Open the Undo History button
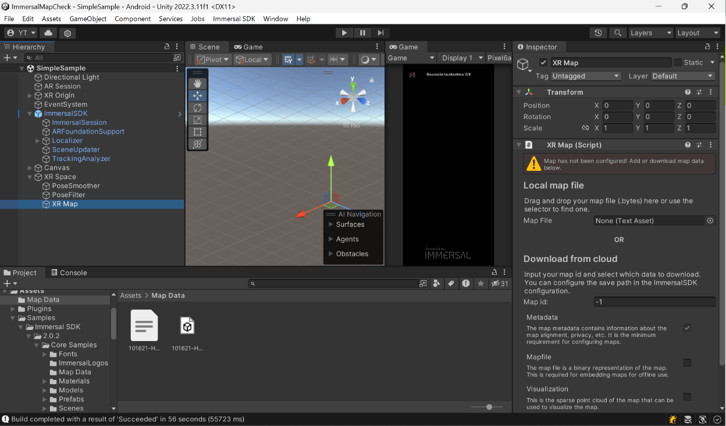The width and height of the screenshot is (726, 426). click(598, 33)
